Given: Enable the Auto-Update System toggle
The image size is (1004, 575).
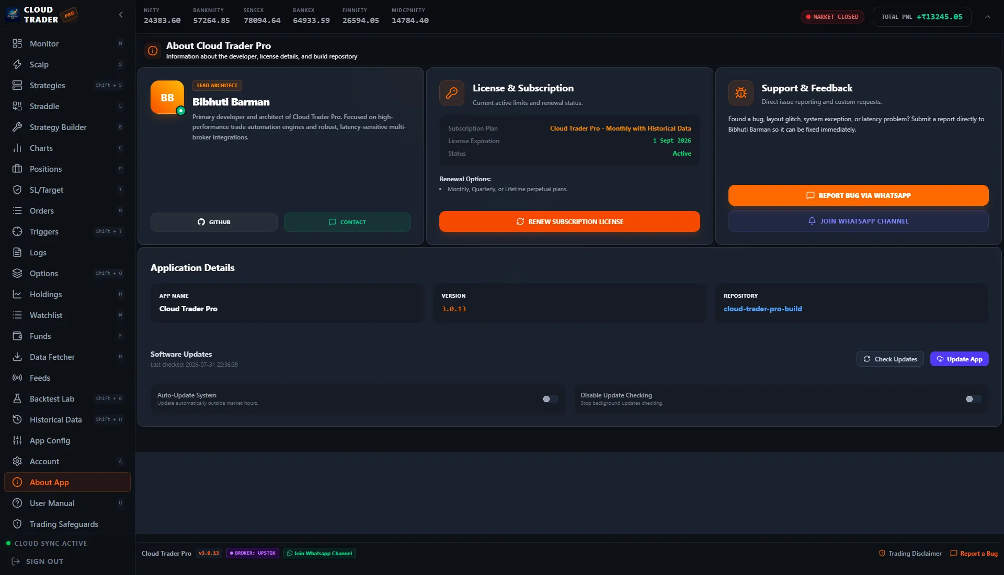Looking at the screenshot, I should [550, 399].
